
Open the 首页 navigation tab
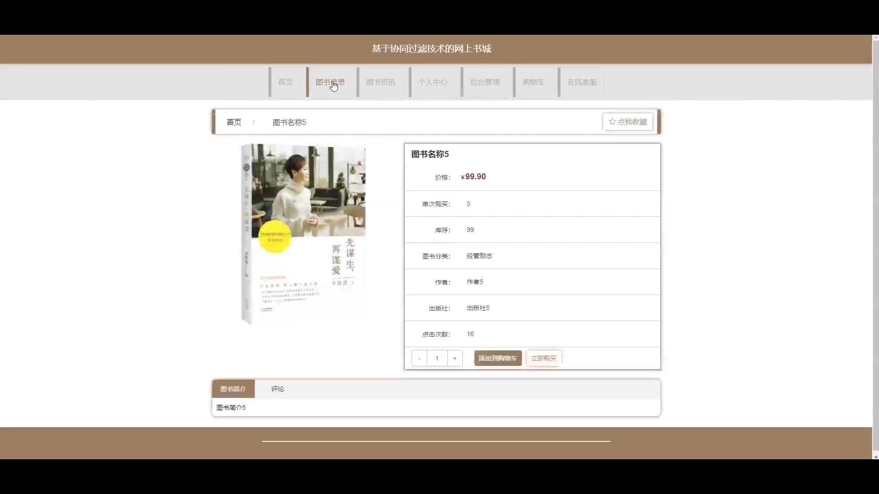pos(285,82)
